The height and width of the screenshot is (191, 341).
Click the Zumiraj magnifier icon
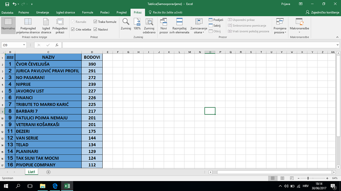[126, 22]
